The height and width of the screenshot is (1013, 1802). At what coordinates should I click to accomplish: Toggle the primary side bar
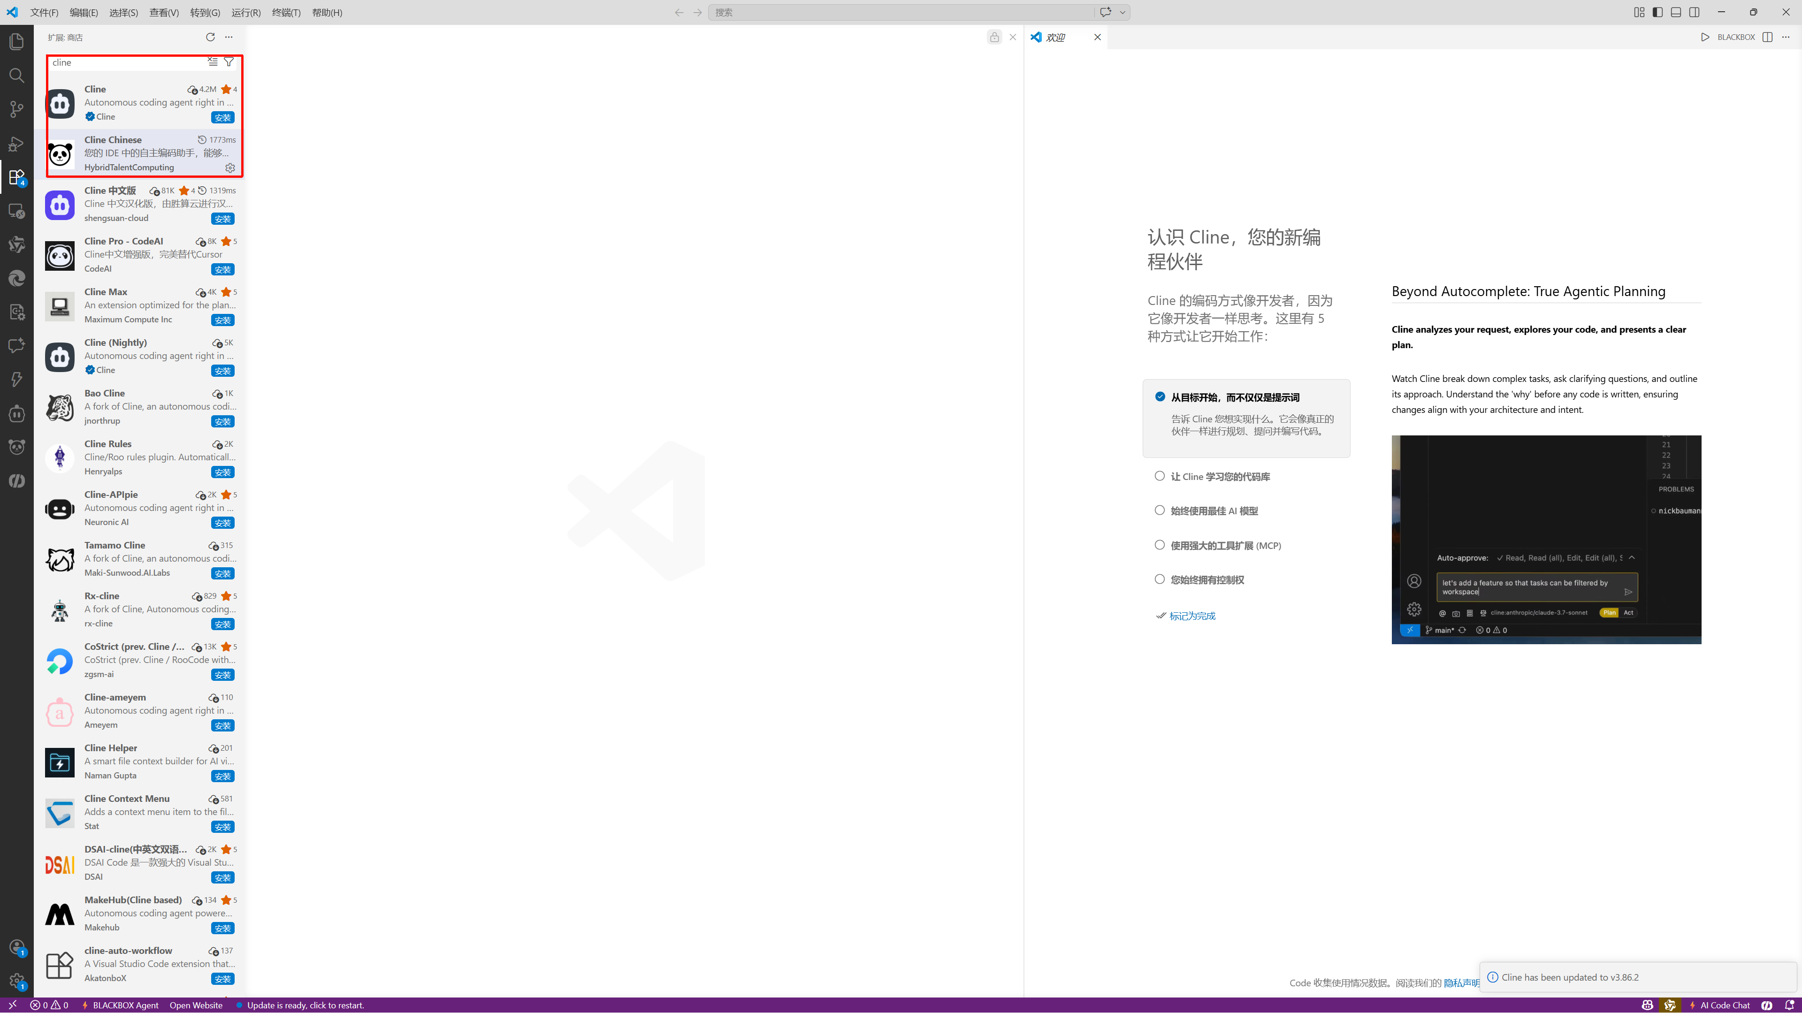1657,12
